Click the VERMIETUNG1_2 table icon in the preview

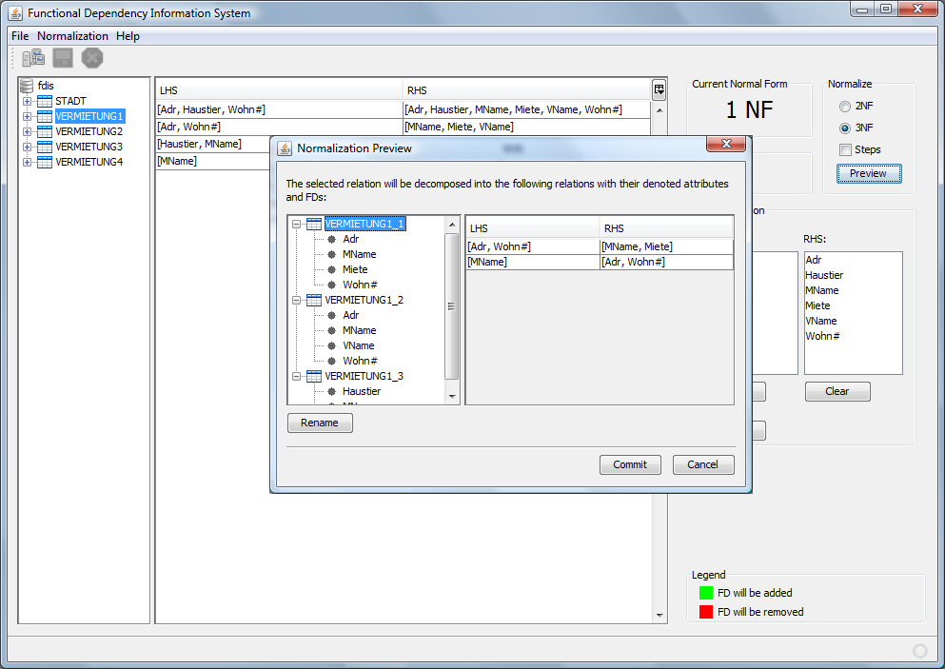314,300
